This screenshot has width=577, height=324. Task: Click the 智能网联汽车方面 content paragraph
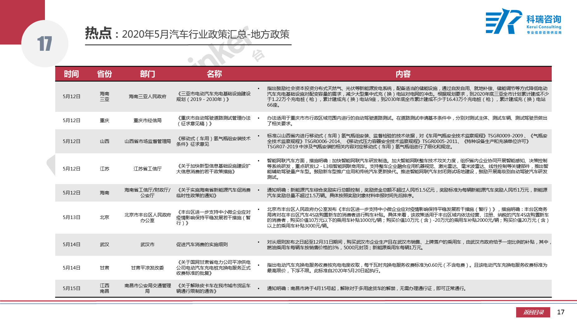pos(407,169)
